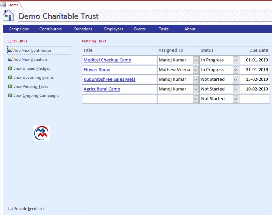Click the View Upcoming Events report icon
272x215 pixels.
[10, 77]
